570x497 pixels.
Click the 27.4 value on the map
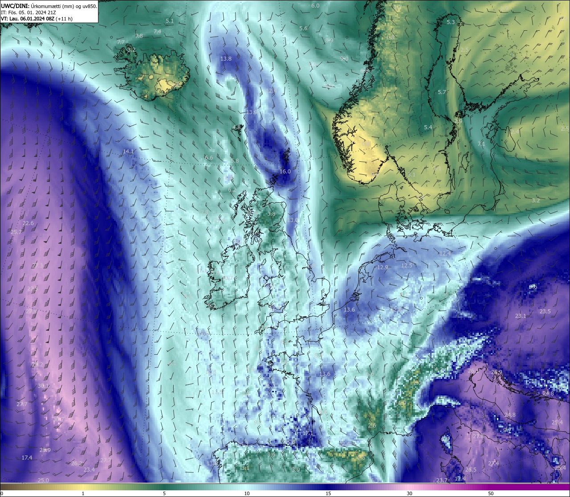(493, 464)
